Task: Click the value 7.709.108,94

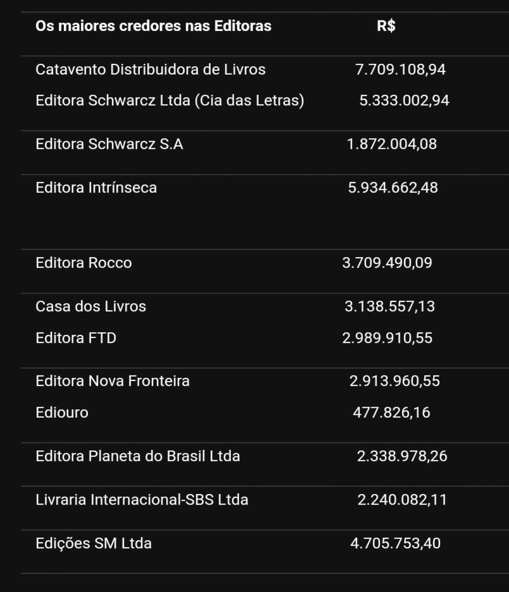Action: (x=400, y=69)
